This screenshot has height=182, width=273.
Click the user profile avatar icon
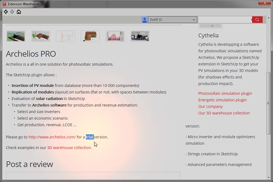pyautogui.click(x=145, y=20)
